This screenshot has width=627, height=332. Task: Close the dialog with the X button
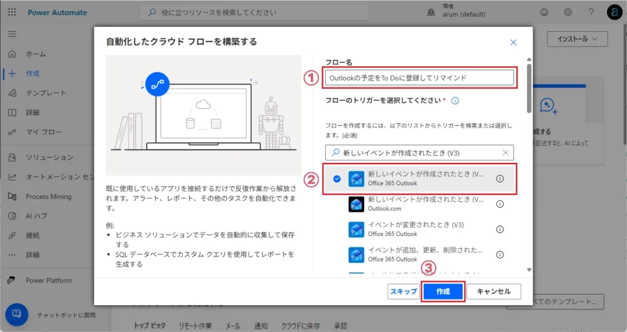[514, 42]
